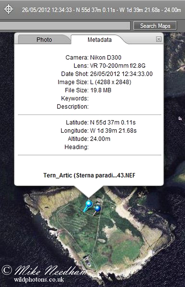Close the metadata popup with X
185x287 pixels.
[x=159, y=39]
